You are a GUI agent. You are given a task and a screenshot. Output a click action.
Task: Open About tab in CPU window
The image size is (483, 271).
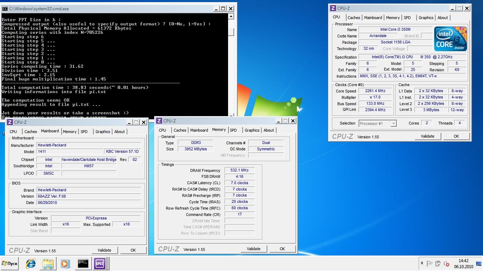[x=443, y=18]
